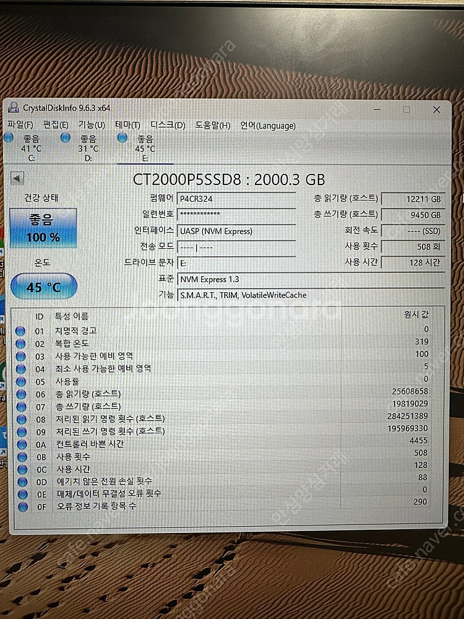
Task: Click the 회전 속도 value ---- (SSD)
Action: tap(413, 231)
